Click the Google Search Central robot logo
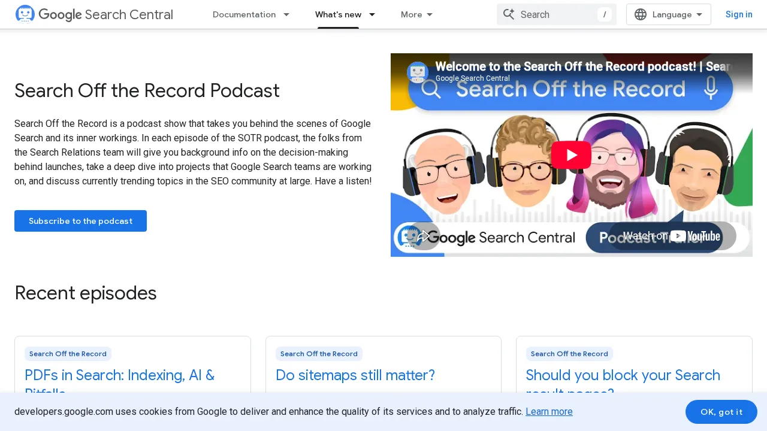The height and width of the screenshot is (431, 767). pos(25,14)
